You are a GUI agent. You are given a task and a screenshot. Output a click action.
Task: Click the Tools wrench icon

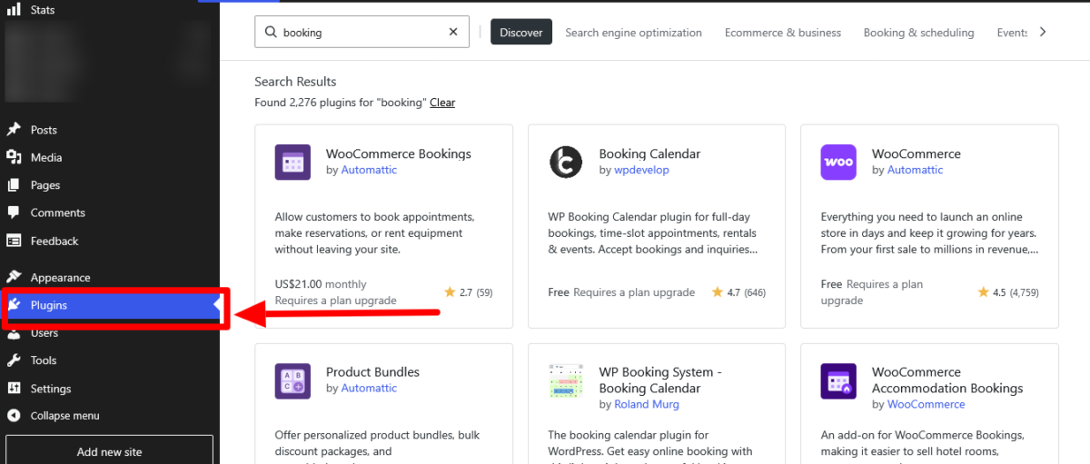pos(14,360)
